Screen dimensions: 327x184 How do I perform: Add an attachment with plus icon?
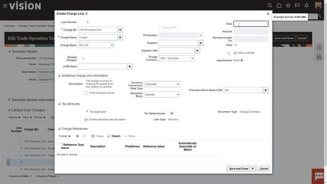pos(242,60)
